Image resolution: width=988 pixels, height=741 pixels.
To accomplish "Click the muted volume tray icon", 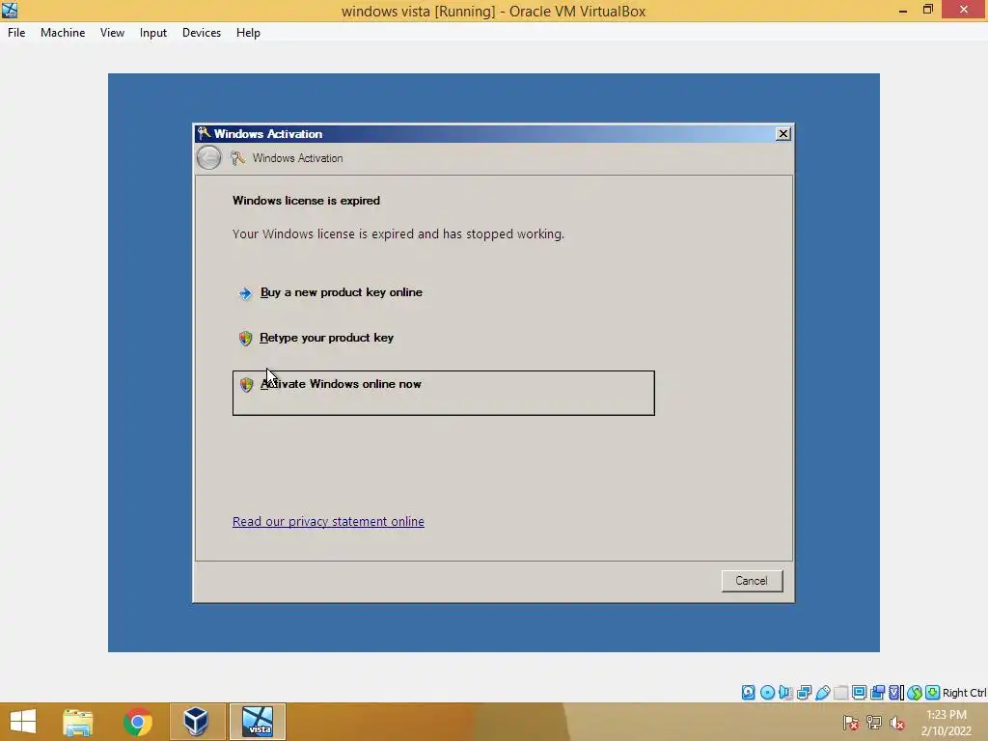I will click(x=896, y=723).
